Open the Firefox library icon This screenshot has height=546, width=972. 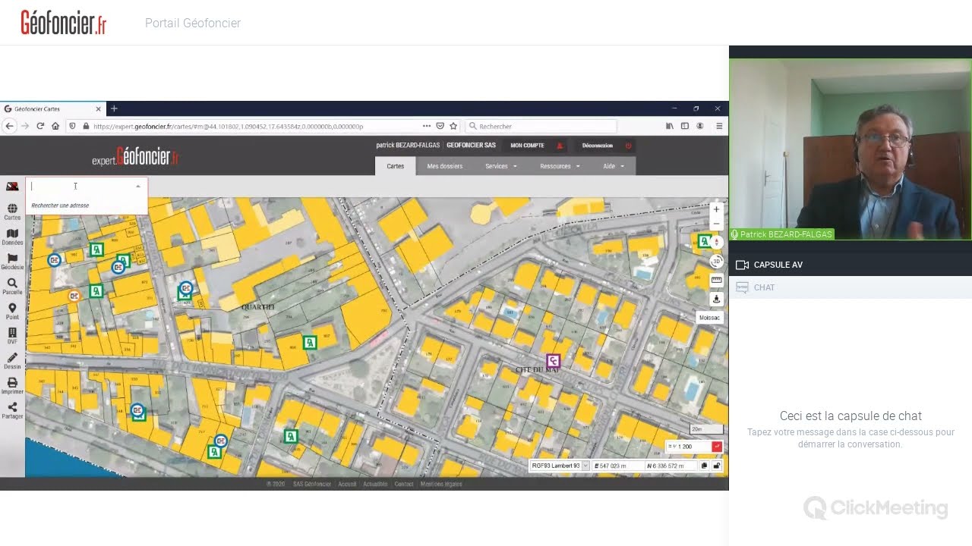tap(670, 126)
